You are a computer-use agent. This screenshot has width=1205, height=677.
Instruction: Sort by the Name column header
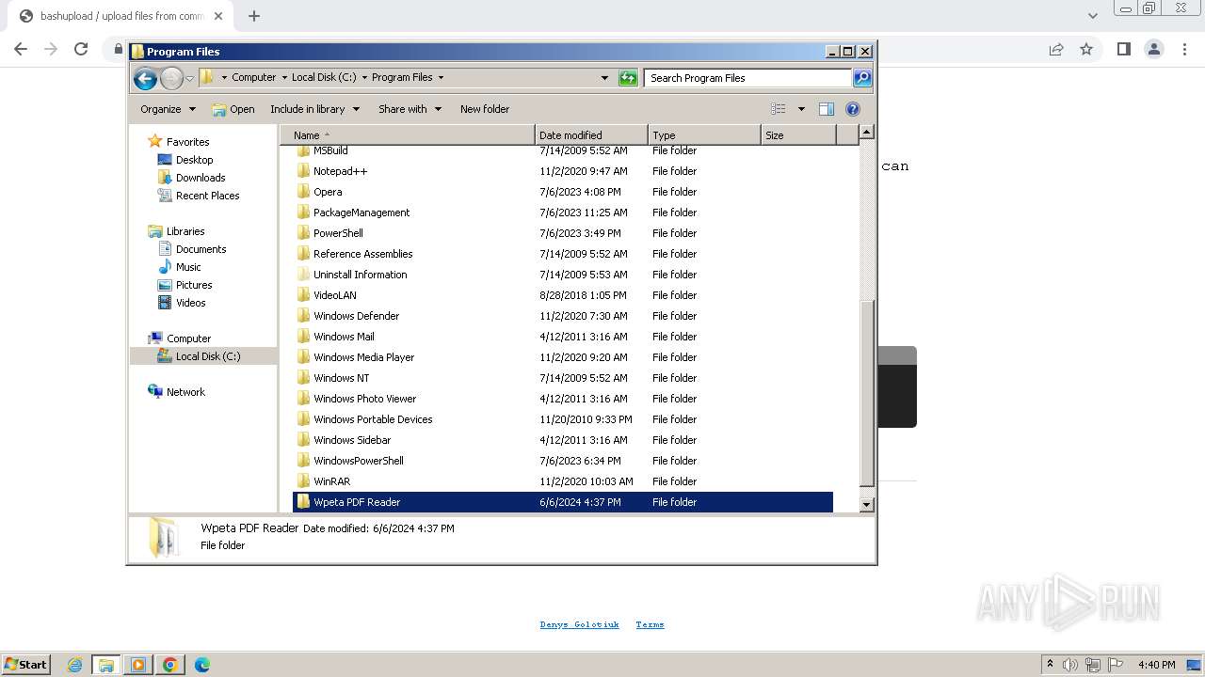[408, 135]
